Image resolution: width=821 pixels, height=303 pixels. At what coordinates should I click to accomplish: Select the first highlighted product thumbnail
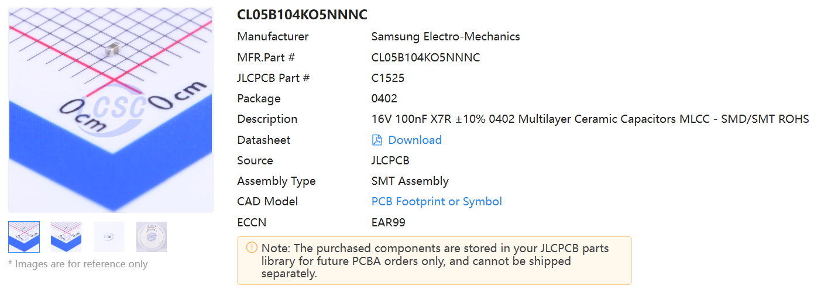coord(24,237)
